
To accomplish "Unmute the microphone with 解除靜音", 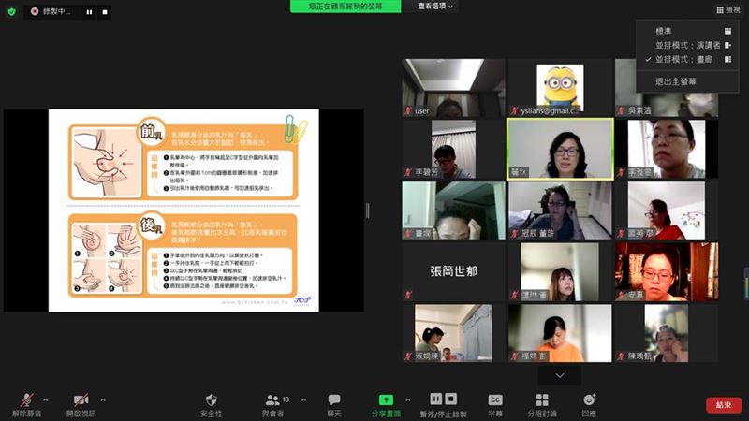I will pyautogui.click(x=27, y=405).
